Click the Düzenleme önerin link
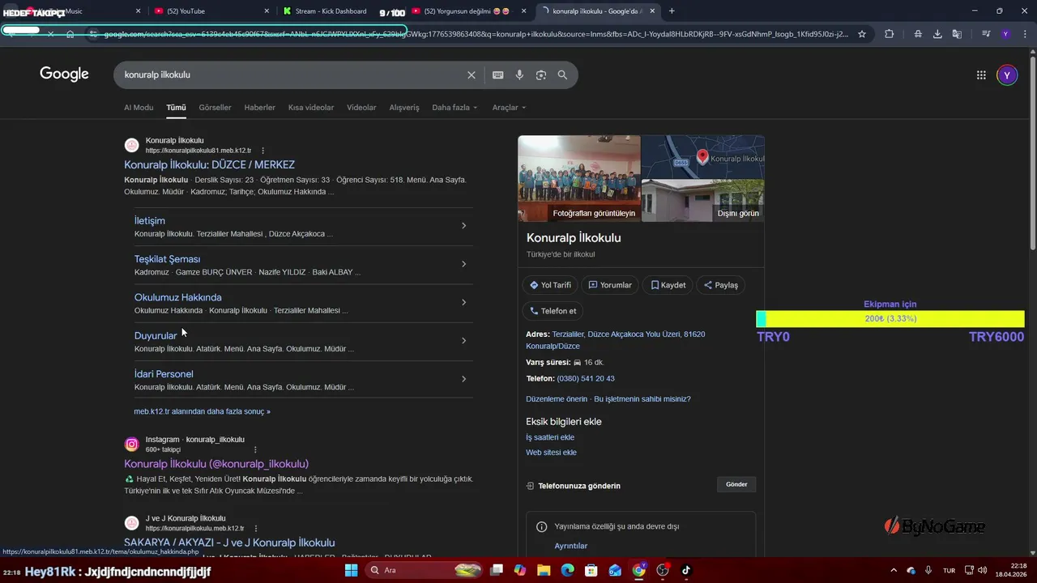1037x583 pixels. (557, 399)
